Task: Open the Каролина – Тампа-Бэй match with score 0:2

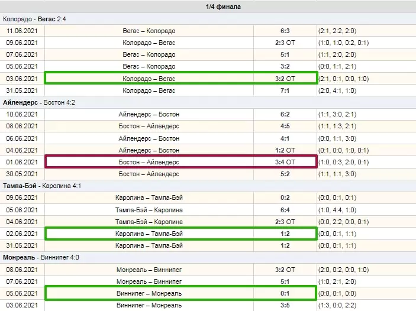Action: tap(149, 197)
